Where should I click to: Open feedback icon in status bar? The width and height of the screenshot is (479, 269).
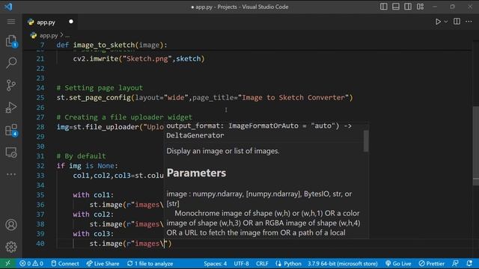[455, 263]
